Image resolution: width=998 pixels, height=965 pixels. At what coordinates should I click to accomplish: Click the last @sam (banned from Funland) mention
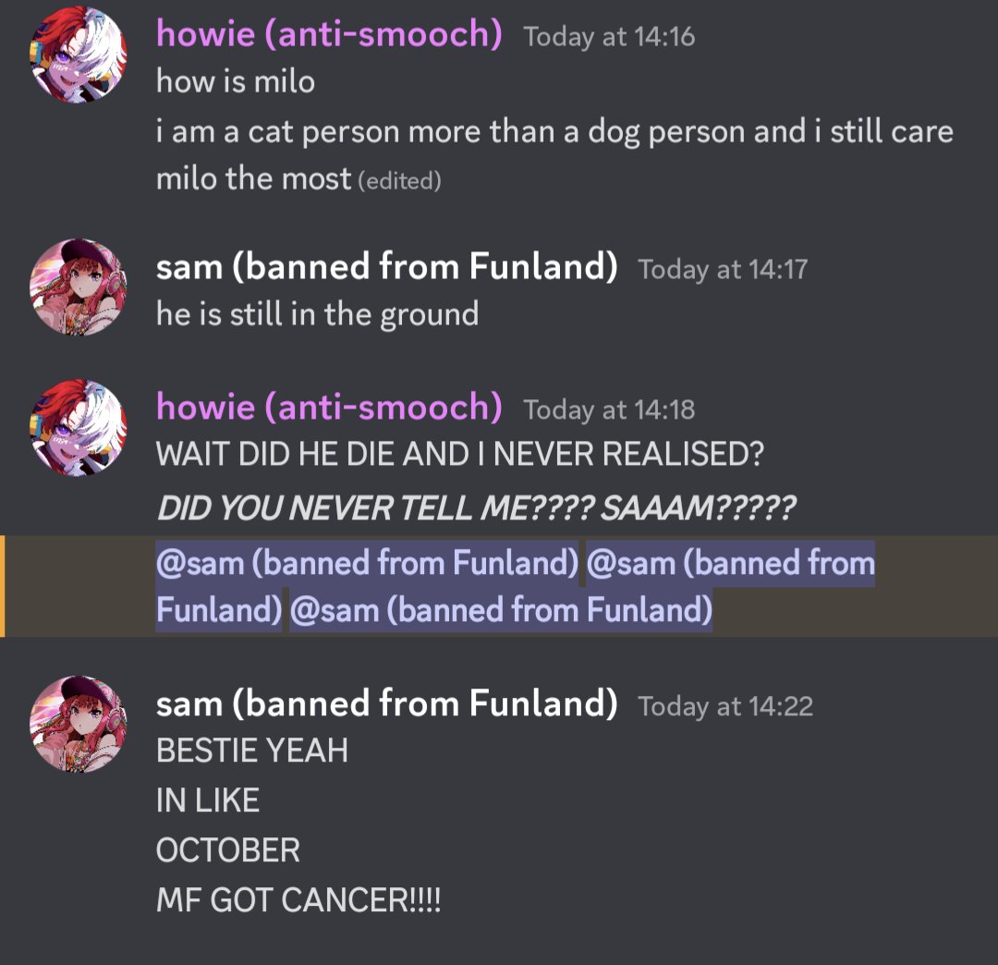coord(501,610)
